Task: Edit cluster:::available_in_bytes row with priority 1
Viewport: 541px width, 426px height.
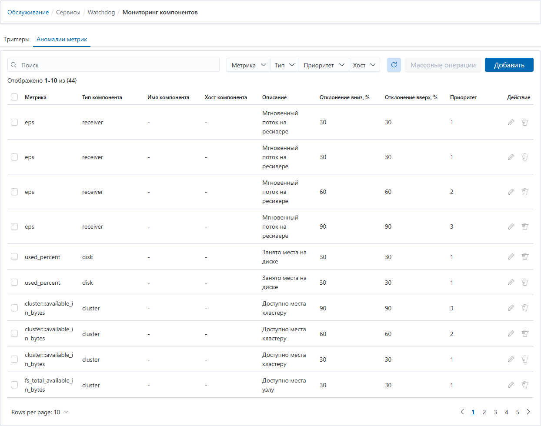Action: tap(511, 359)
